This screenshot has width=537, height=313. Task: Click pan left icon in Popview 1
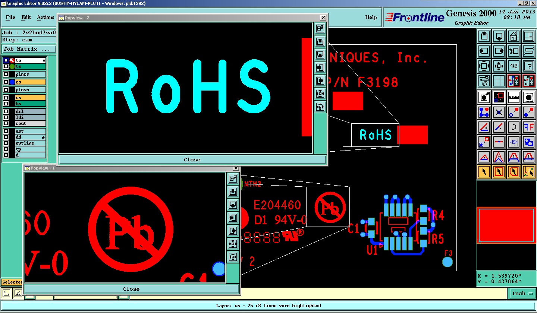(233, 218)
